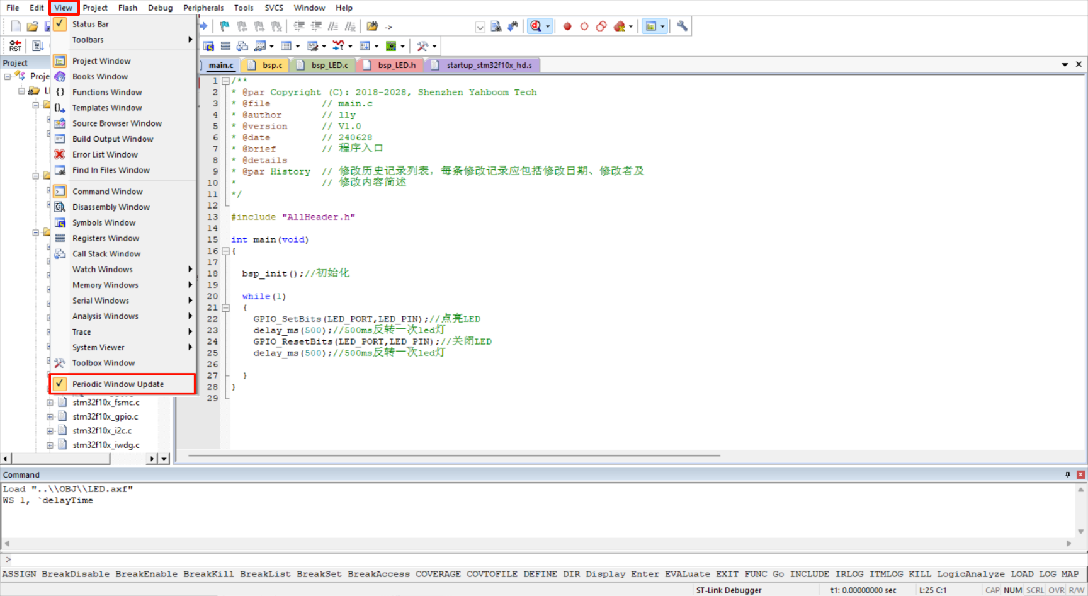Screen dimensions: 1088x596
Task: Click project panel scroll-right arrow
Action: tap(152, 459)
